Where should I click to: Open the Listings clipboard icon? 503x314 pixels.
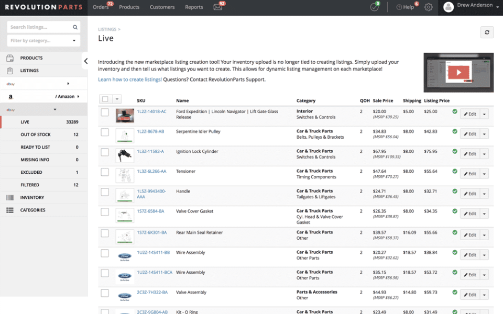coord(8,70)
